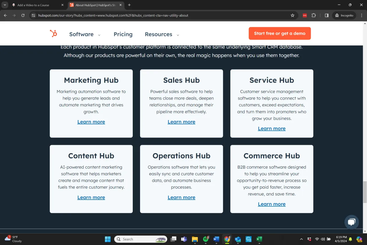Reload the current page
This screenshot has height=245, width=367.
click(23, 15)
